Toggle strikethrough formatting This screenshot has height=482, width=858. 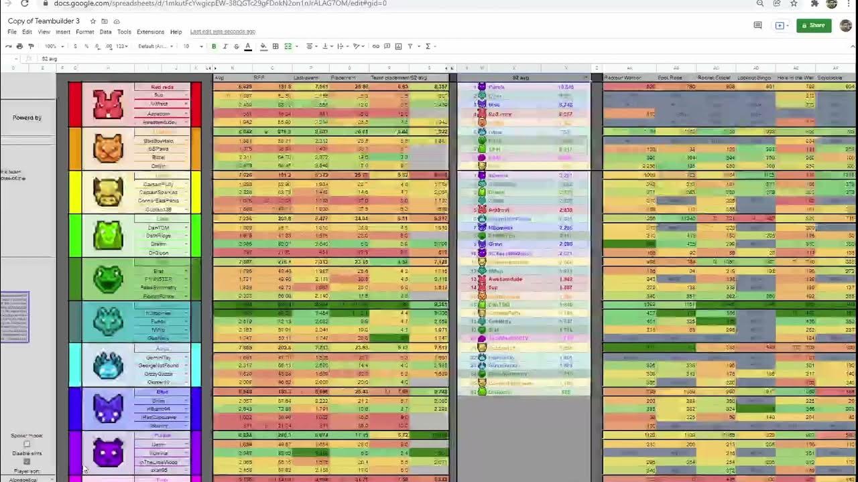(x=236, y=46)
